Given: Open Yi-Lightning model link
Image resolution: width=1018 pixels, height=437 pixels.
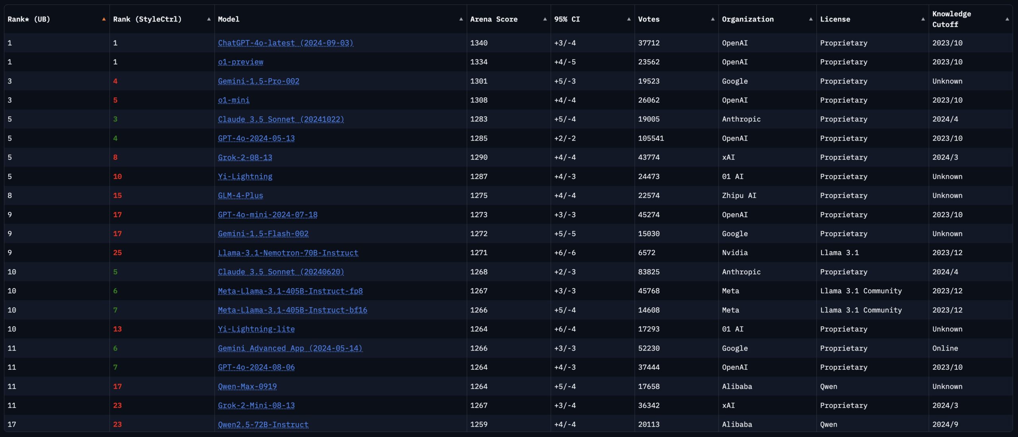Looking at the screenshot, I should [x=245, y=177].
